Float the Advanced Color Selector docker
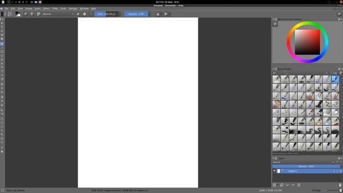 click(x=339, y=19)
